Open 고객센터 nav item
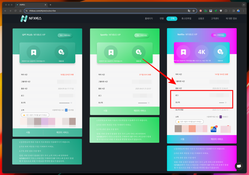The height and width of the screenshot is (175, 249). pos(215,19)
